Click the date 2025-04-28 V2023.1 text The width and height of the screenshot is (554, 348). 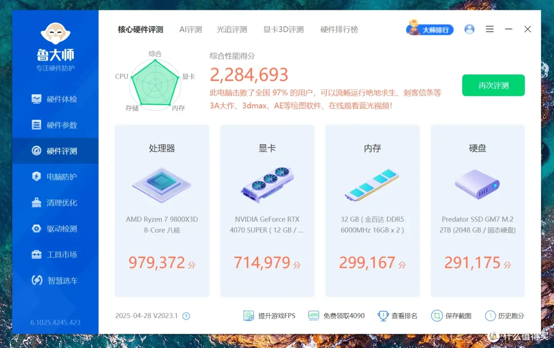click(146, 316)
